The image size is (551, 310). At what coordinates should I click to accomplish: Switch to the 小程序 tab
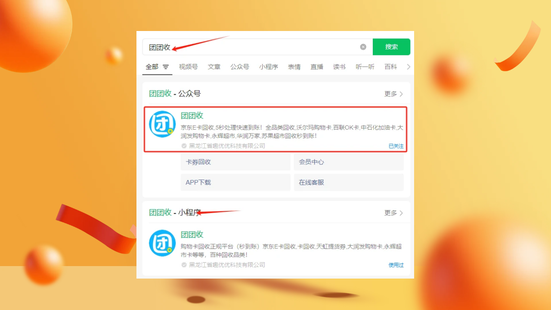[269, 67]
